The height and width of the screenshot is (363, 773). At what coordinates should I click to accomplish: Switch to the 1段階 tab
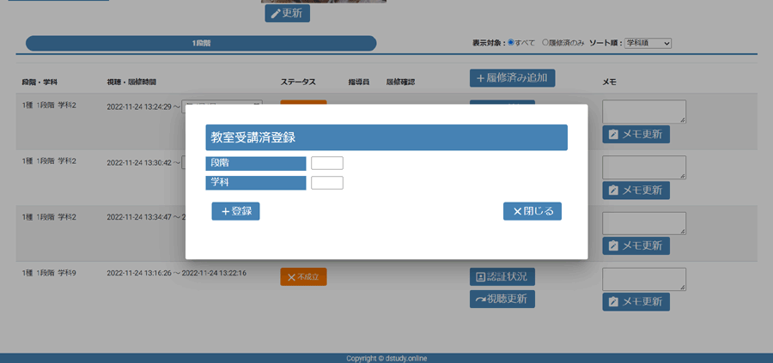point(201,43)
